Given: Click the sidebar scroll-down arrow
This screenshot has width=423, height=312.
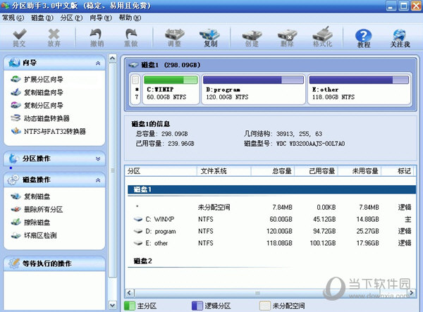Looking at the screenshot, I should pyautogui.click(x=113, y=305).
